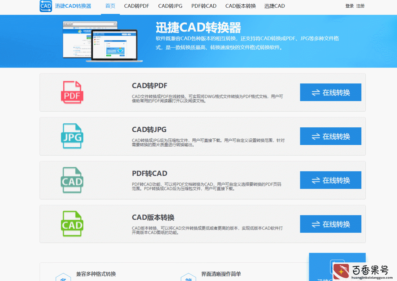Click the 注册 link
The width and height of the screenshot is (397, 281).
pyautogui.click(x=360, y=6)
